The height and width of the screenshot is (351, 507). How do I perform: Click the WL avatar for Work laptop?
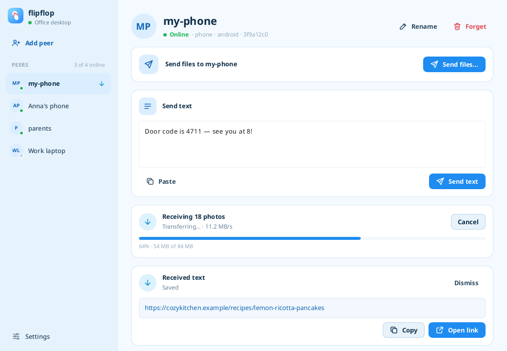(x=16, y=151)
